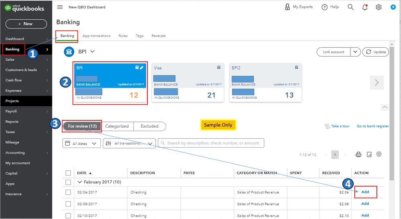Show next account cards arrow
This screenshot has width=401, height=219.
(x=377, y=83)
